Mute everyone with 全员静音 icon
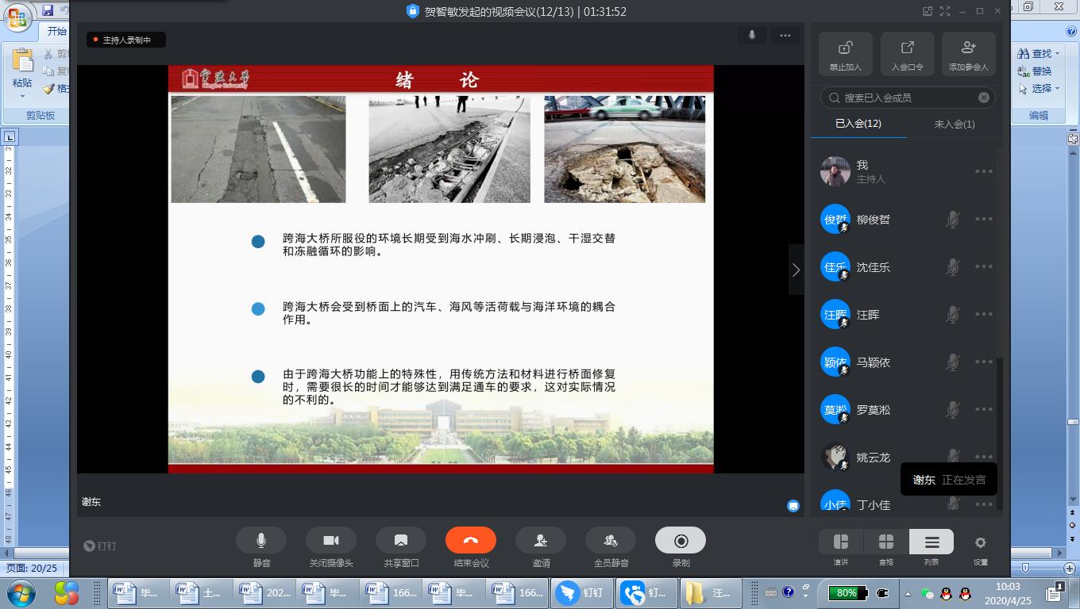 coord(611,541)
